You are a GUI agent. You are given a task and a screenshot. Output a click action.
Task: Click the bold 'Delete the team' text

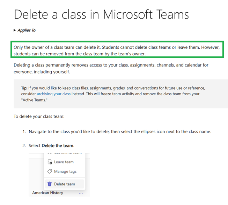(57, 146)
